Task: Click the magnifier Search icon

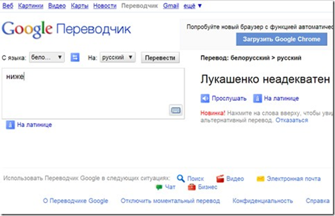Action: click(181, 178)
